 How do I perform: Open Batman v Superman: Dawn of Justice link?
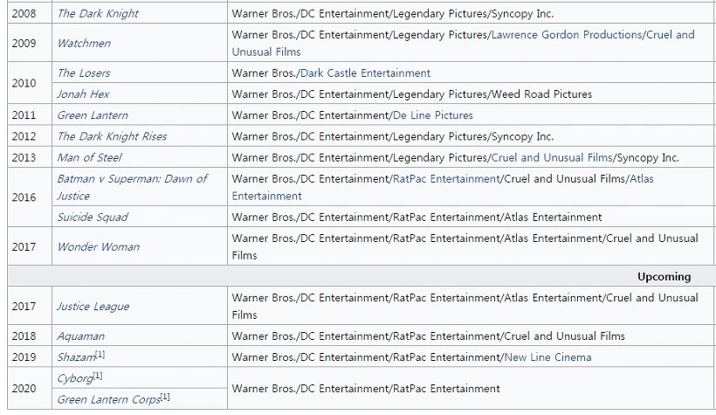pyautogui.click(x=132, y=187)
